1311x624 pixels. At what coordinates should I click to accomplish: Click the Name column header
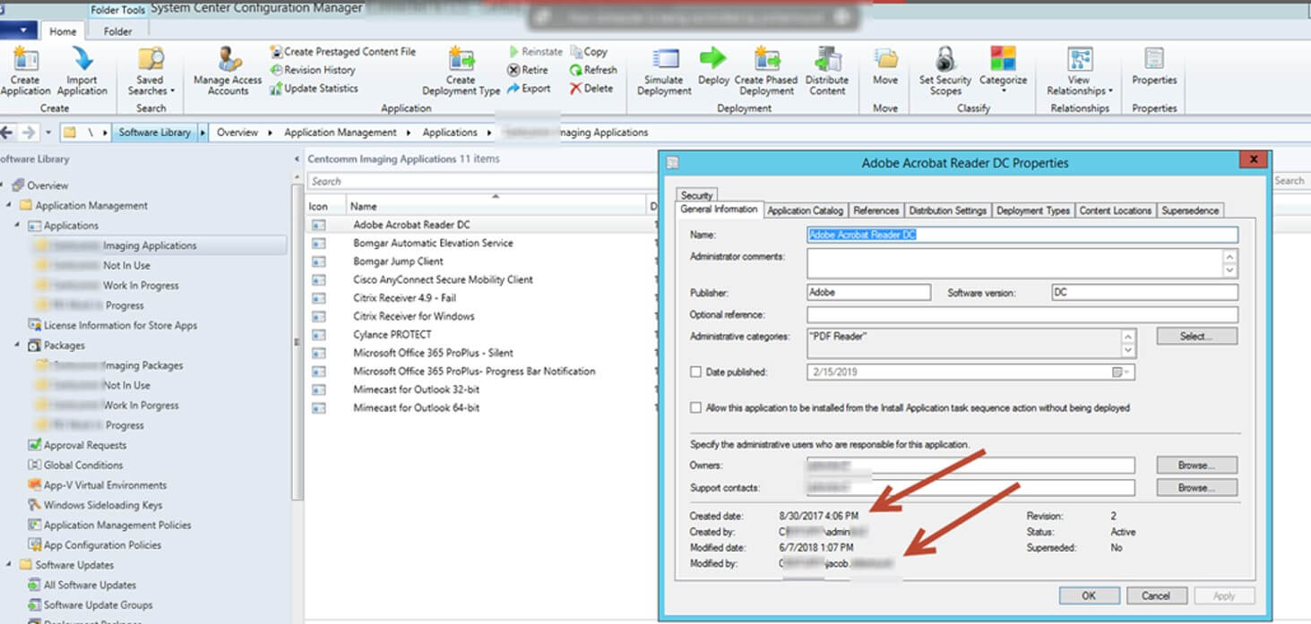click(x=496, y=206)
